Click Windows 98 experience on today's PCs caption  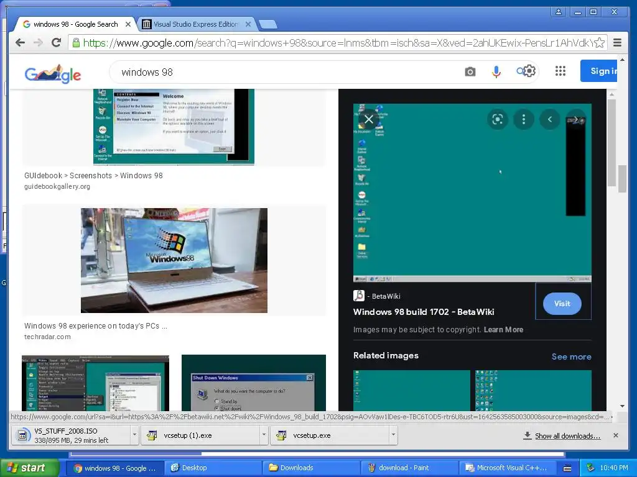point(95,325)
